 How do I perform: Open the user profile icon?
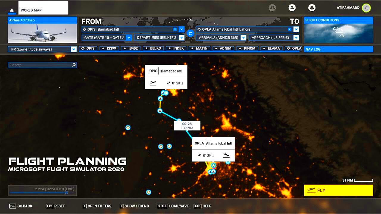pyautogui.click(x=292, y=8)
